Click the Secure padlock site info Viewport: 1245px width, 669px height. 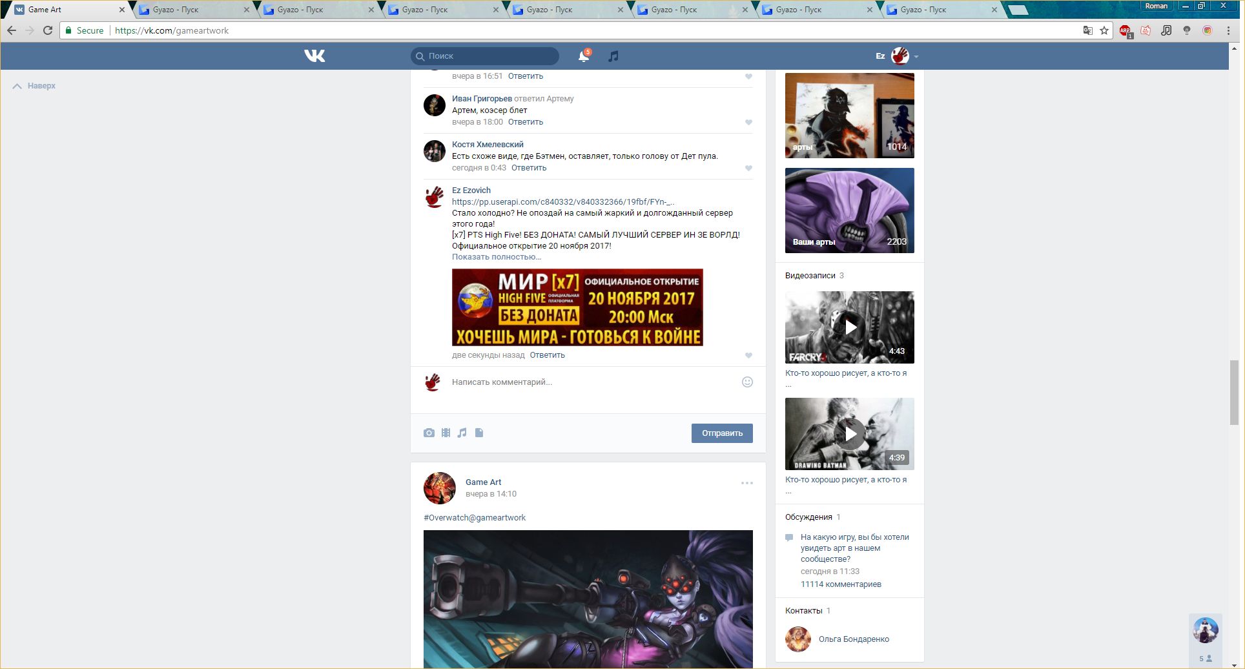point(85,30)
